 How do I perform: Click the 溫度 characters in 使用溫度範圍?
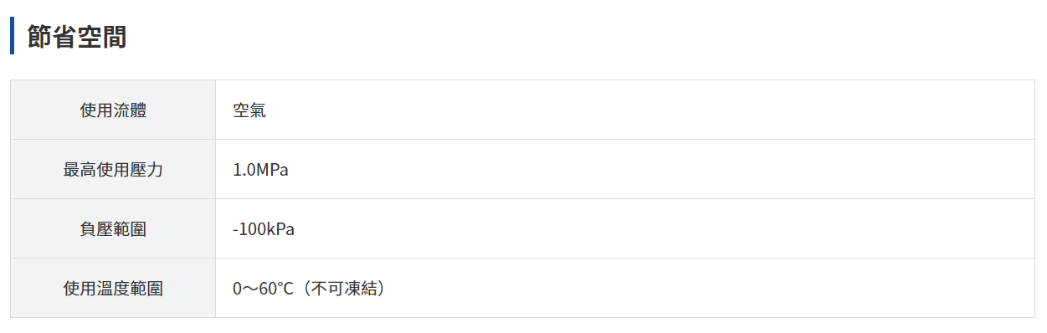coord(113,289)
